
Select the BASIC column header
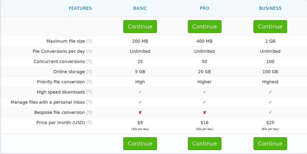coord(140,8)
